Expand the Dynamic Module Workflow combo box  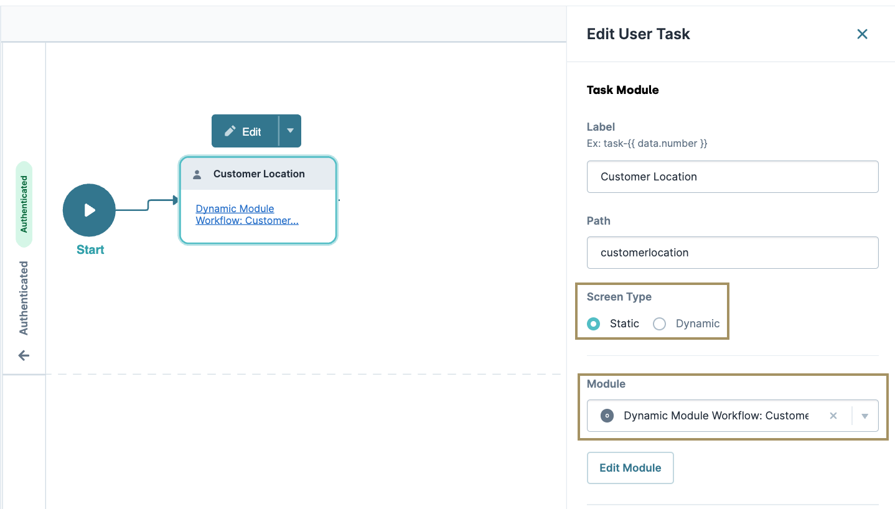pos(865,416)
